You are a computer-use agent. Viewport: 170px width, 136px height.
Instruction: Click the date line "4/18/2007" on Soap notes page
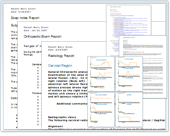pos(21,12)
